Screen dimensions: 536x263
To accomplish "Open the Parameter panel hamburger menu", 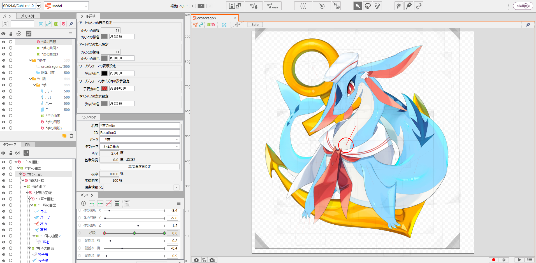I will [x=178, y=203].
